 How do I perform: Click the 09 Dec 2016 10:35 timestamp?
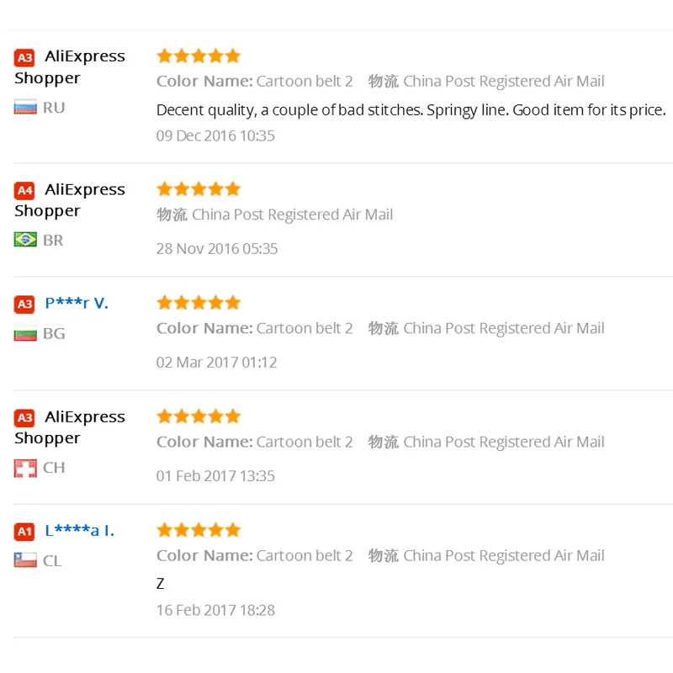click(x=215, y=135)
